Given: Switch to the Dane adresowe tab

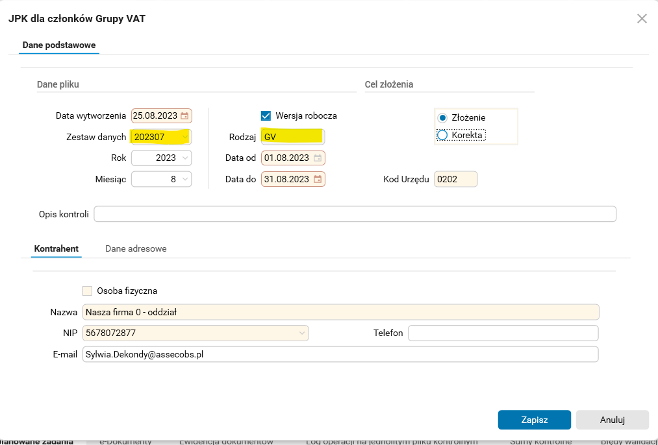Looking at the screenshot, I should point(136,248).
